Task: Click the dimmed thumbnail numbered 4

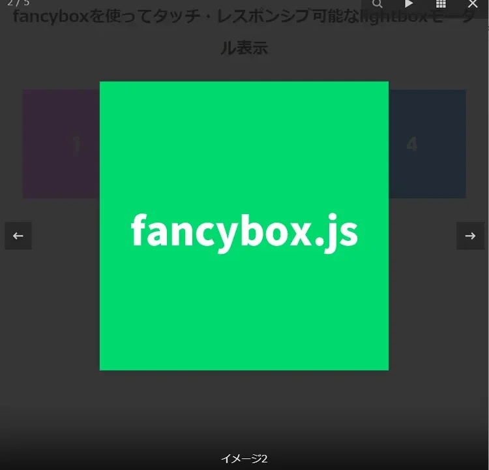Action: 428,144
